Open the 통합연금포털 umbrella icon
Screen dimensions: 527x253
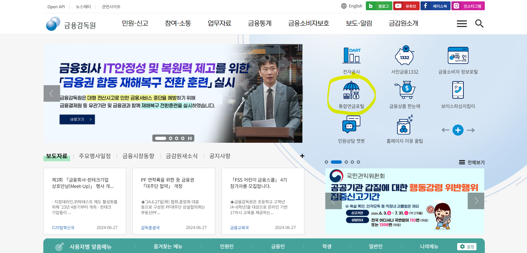coord(352,90)
